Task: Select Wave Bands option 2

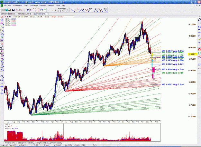Action: pyautogui.click(x=58, y=11)
